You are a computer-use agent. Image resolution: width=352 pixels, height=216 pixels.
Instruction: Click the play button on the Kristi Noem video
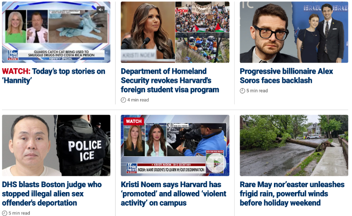point(216,163)
